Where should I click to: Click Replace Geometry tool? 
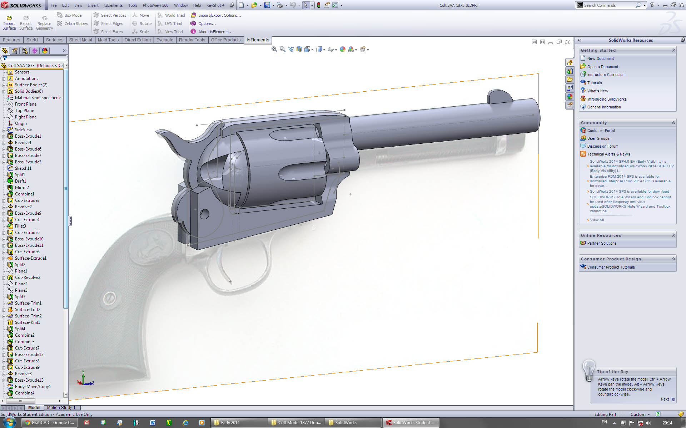[x=44, y=22]
